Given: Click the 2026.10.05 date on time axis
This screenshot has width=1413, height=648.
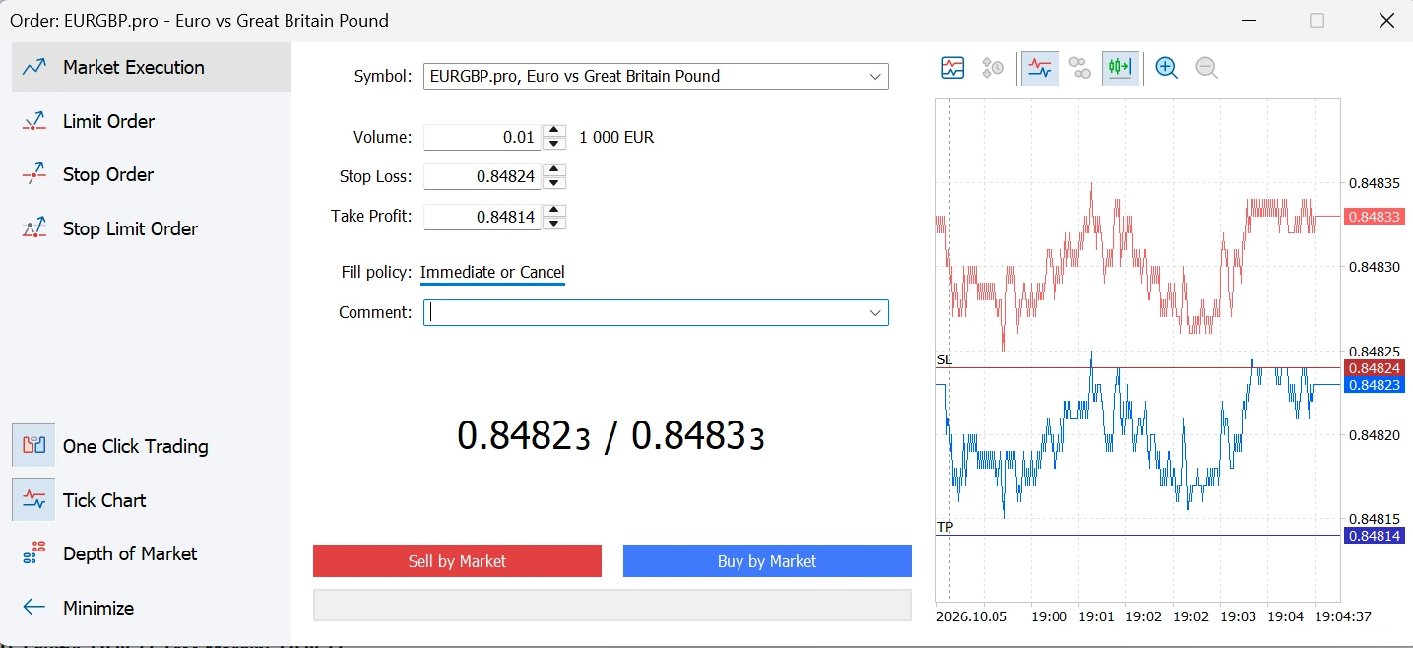Looking at the screenshot, I should click(x=970, y=616).
